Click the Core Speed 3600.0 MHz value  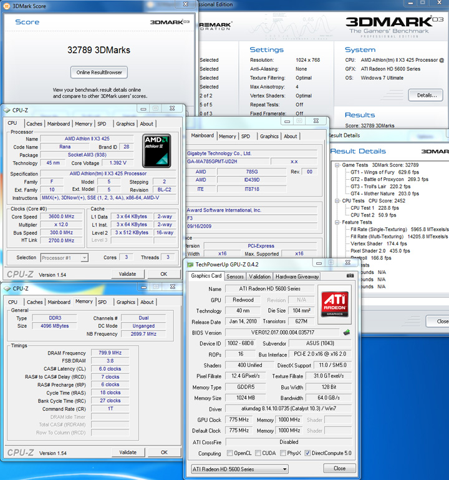(61, 217)
